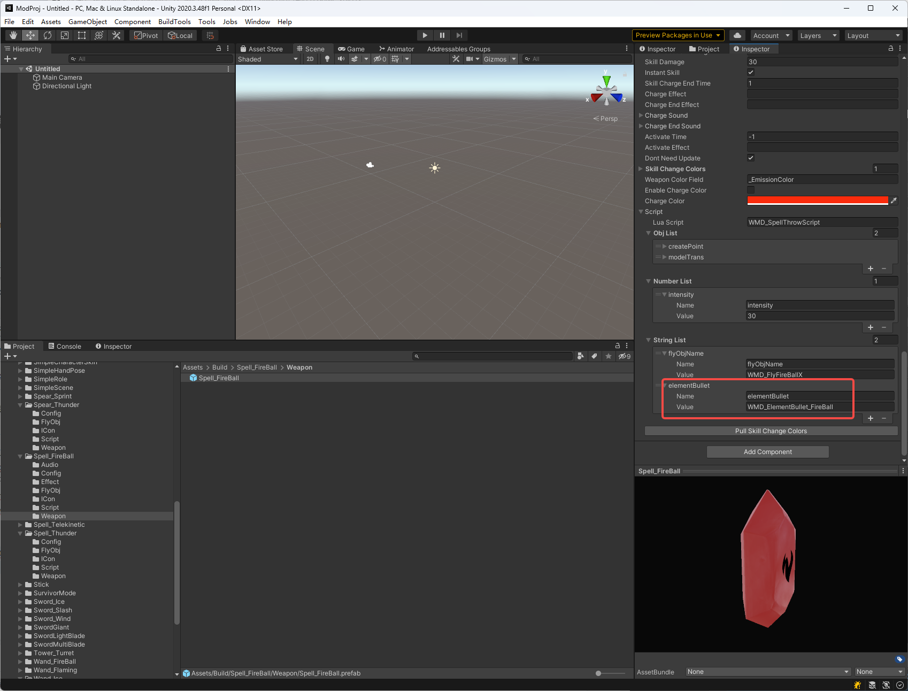Viewport: 908px width, 691px height.
Task: Remove entry from Number List
Action: (884, 327)
